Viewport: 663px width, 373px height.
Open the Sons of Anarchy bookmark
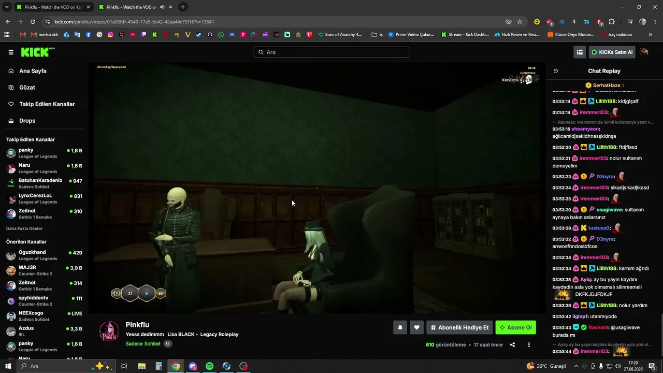click(x=340, y=35)
